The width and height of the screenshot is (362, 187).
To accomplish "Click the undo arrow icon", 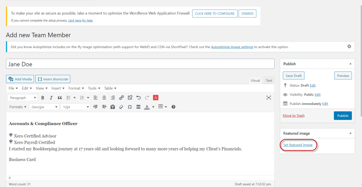I will click(x=138, y=98).
